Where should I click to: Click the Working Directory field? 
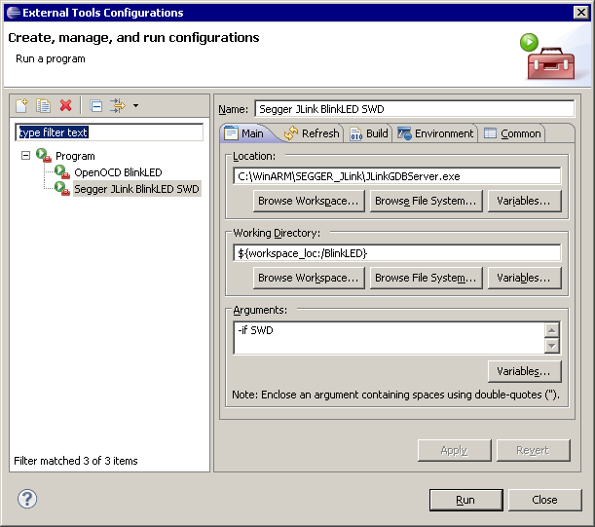coord(397,253)
